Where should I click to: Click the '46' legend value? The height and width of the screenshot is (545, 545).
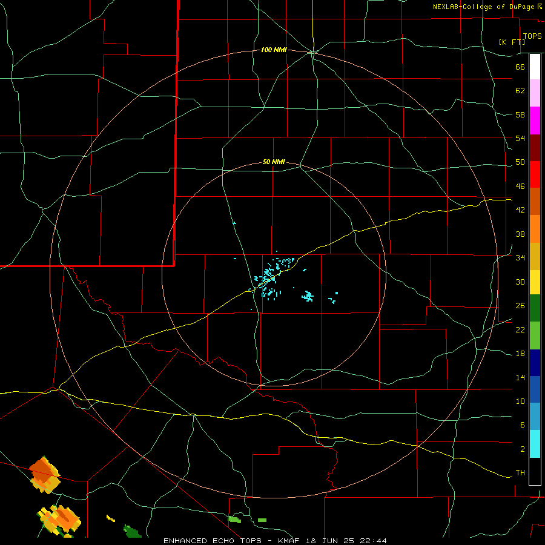[520, 187]
